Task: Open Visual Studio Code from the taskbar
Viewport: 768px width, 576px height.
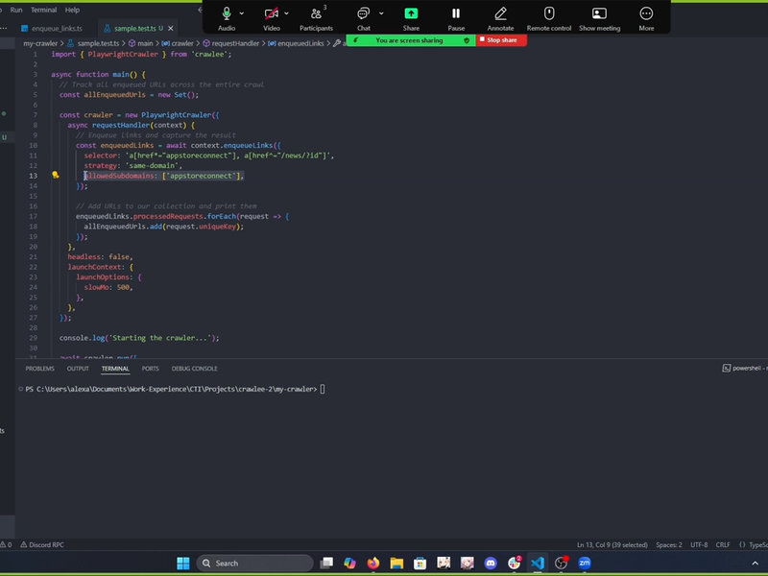Action: click(537, 563)
